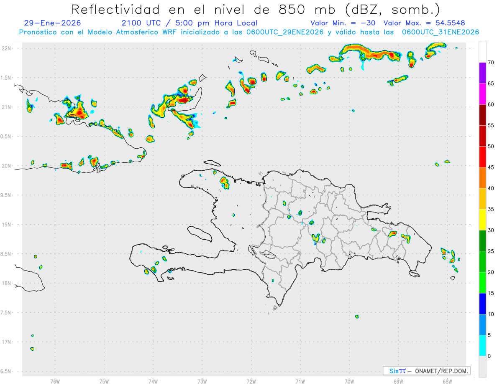Click the '74W' longitude label
This screenshot has height=387, width=502.
[153, 381]
